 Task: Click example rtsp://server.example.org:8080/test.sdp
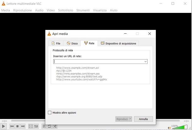79,76
